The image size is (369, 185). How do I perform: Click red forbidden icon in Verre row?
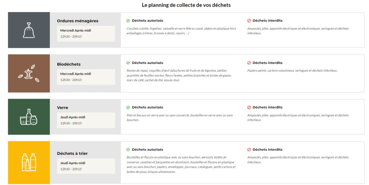249,107
